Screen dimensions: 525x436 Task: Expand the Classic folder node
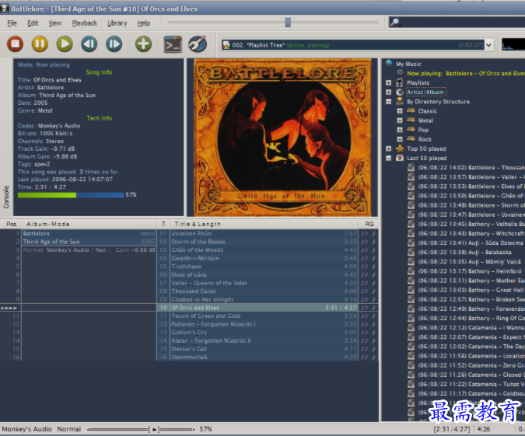tap(400, 111)
